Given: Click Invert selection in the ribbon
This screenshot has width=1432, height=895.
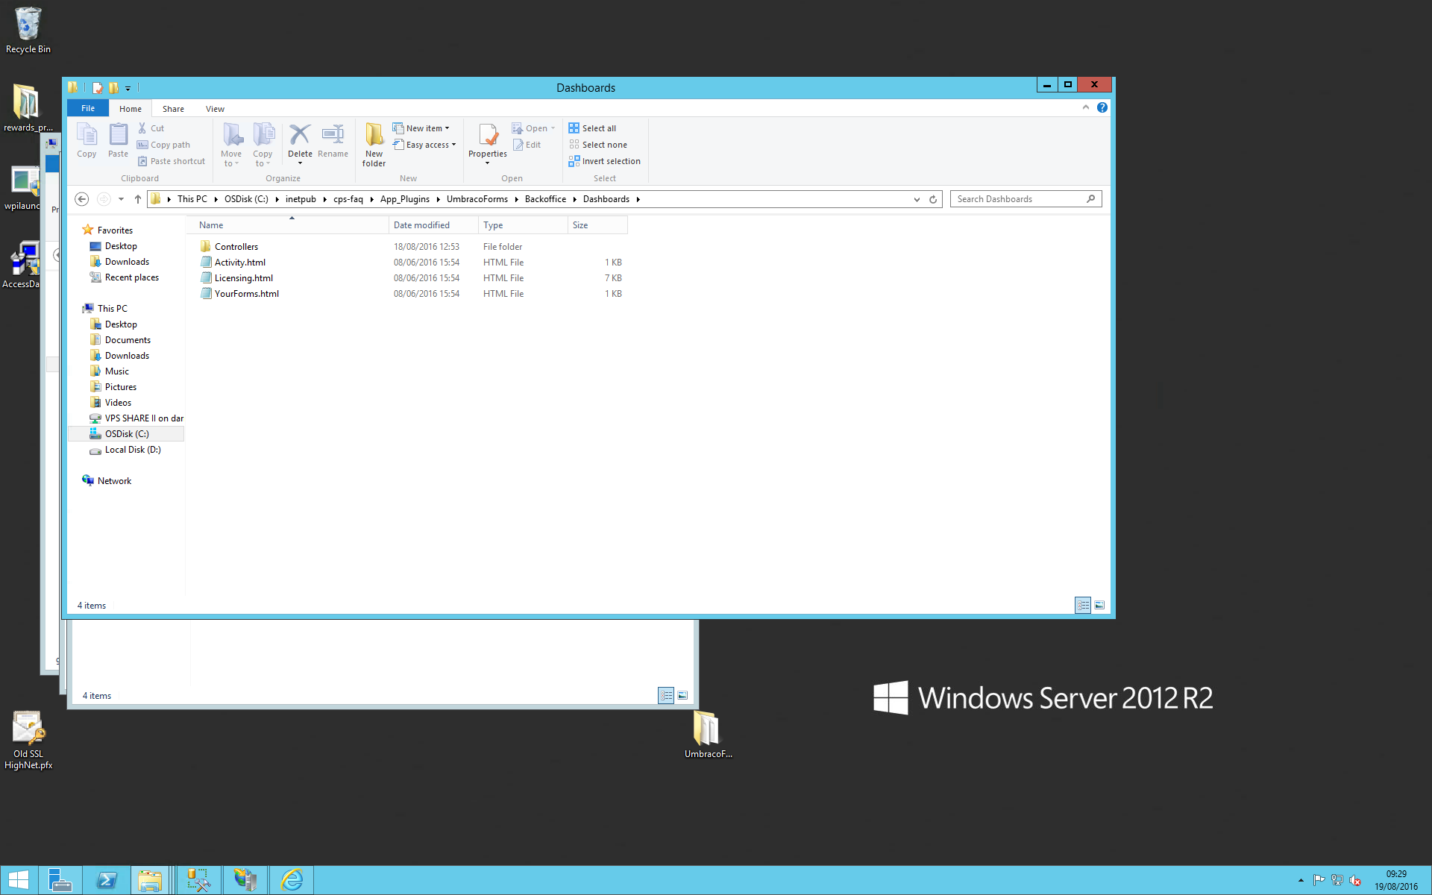Looking at the screenshot, I should point(604,161).
